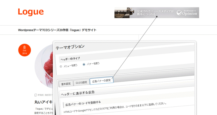Image resolution: width=217 pixels, height=115 pixels.
Task: Click the 新機能 category link
Action: point(41,95)
